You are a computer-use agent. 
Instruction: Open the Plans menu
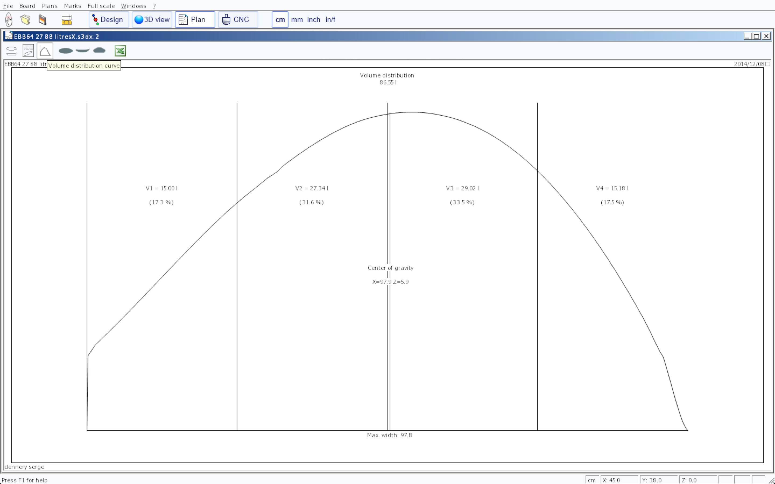click(50, 6)
